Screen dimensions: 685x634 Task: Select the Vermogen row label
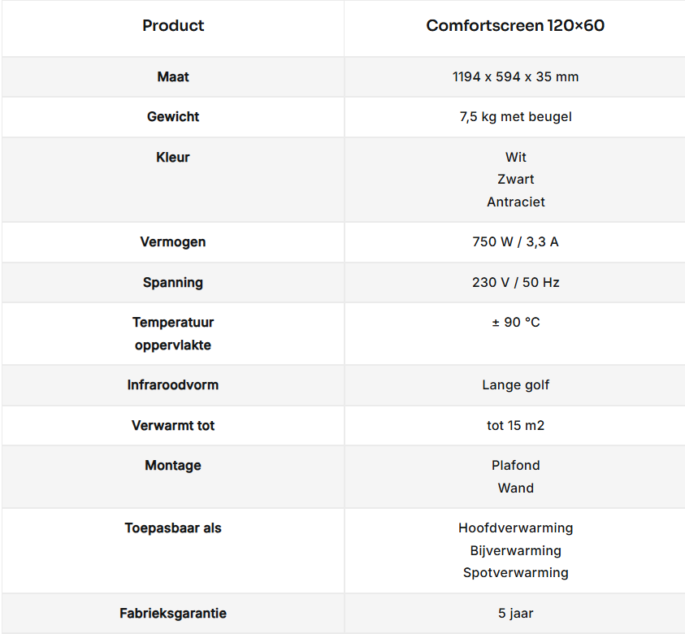coord(173,242)
